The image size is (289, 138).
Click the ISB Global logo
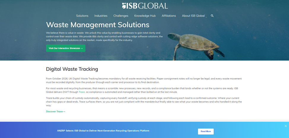pyautogui.click(x=145, y=6)
